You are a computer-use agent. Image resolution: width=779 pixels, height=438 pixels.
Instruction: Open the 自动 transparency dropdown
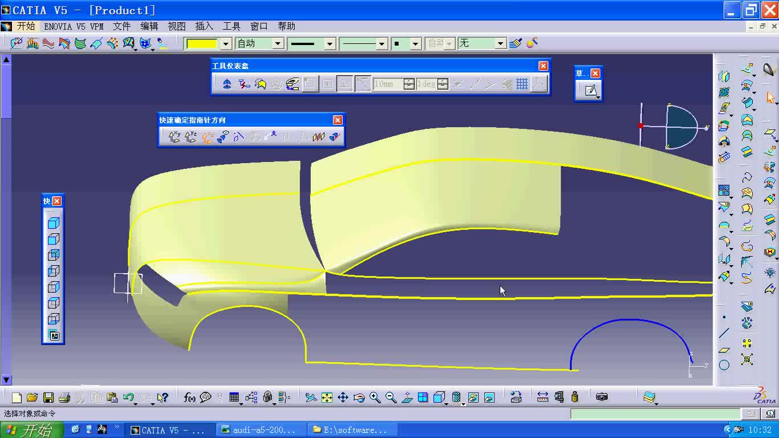(278, 43)
